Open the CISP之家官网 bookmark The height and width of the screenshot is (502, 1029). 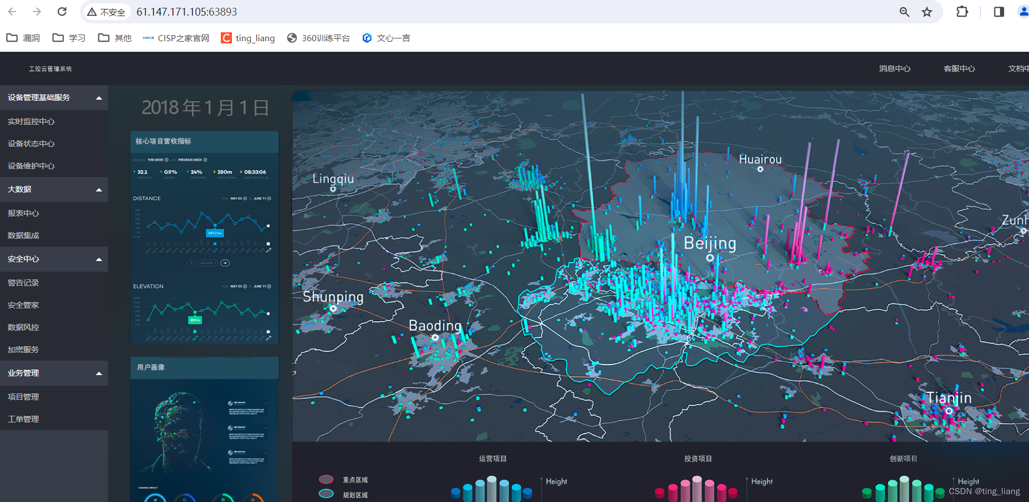[176, 38]
